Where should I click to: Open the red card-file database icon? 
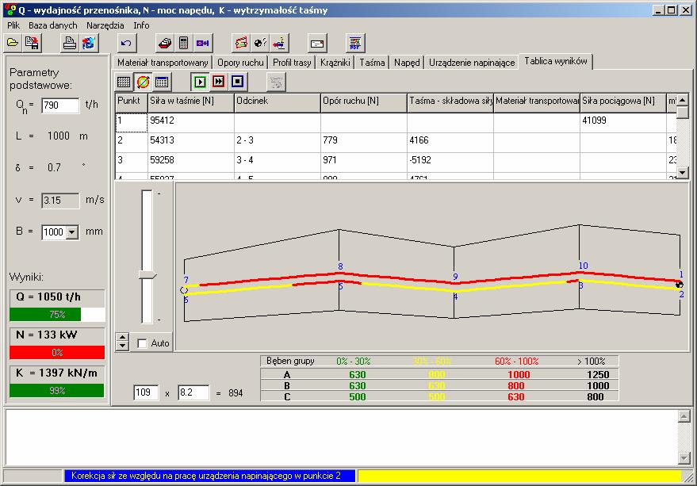click(164, 43)
